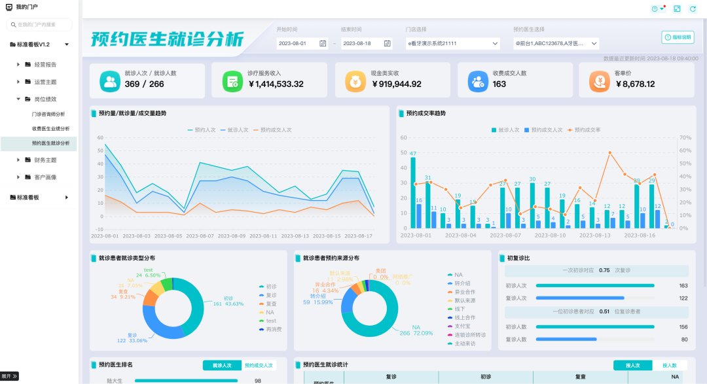Click the 复诊 column header in statistics table
This screenshot has height=384, width=707.
click(x=391, y=377)
